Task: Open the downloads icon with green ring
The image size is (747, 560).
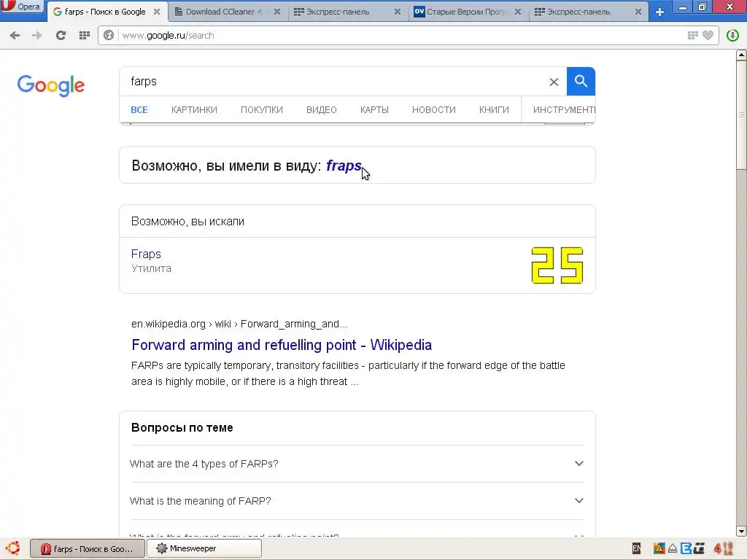Action: click(732, 35)
